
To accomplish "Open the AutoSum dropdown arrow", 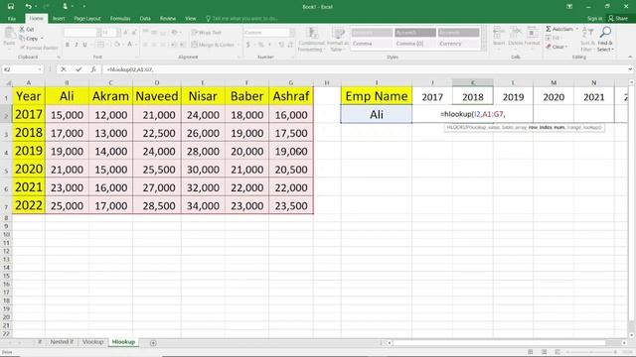I will (x=576, y=29).
